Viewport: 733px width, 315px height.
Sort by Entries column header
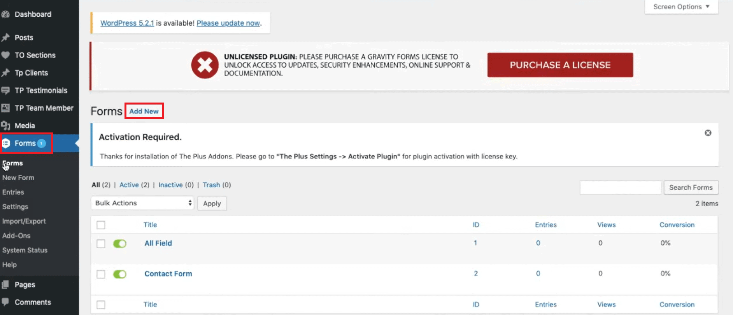coord(546,225)
